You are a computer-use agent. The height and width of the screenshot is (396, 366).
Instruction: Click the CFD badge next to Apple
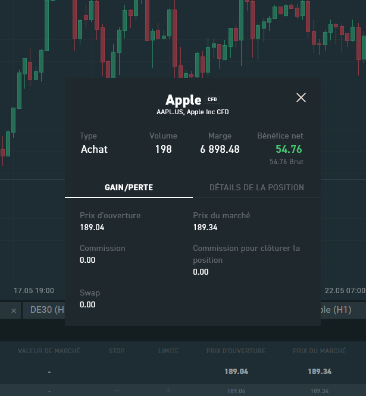tap(212, 99)
